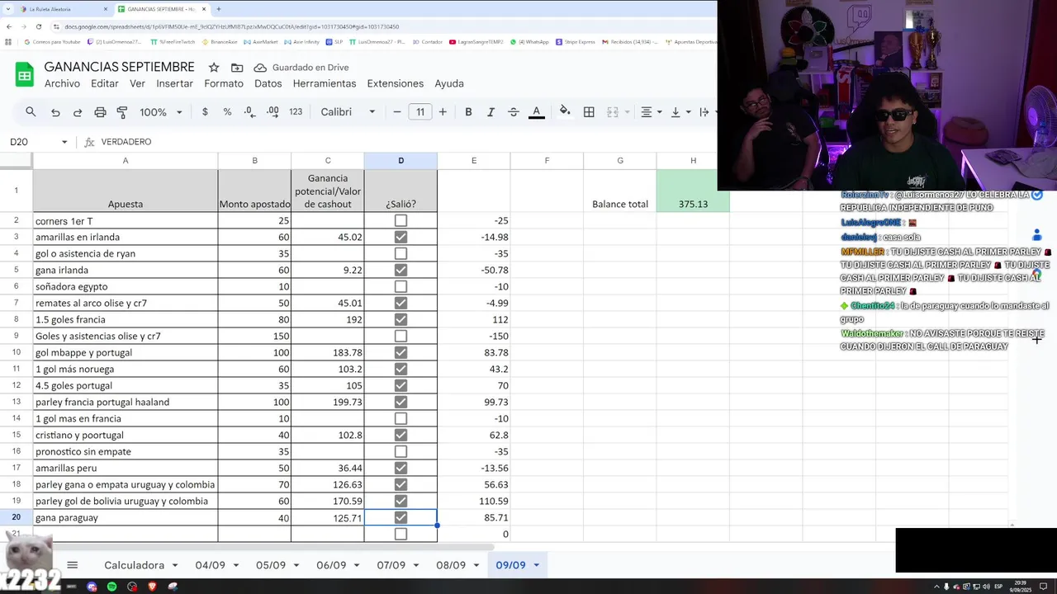Open the fill color picker
The width and height of the screenshot is (1057, 594).
click(x=565, y=112)
